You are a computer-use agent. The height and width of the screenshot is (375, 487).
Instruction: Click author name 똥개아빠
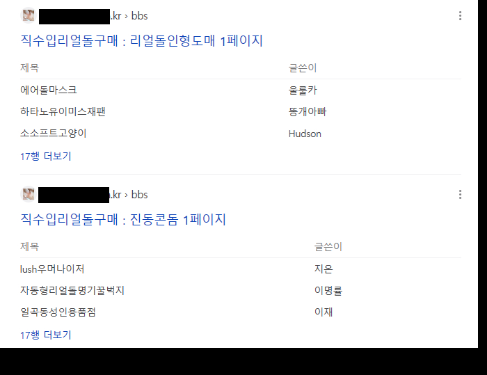pos(308,111)
